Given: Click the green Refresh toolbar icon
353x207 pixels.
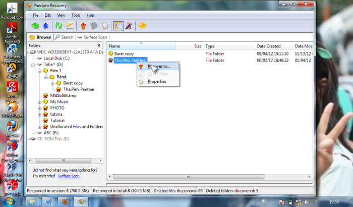Looking at the screenshot, I should (x=59, y=26).
